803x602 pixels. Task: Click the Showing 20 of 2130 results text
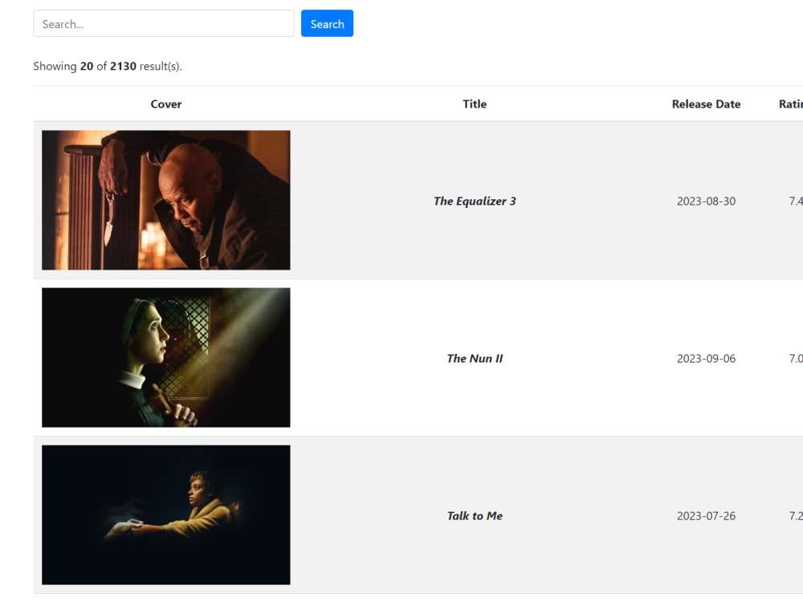[x=108, y=66]
